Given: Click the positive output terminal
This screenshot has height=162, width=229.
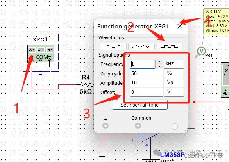Looking at the screenshot, I should tap(106, 126).
